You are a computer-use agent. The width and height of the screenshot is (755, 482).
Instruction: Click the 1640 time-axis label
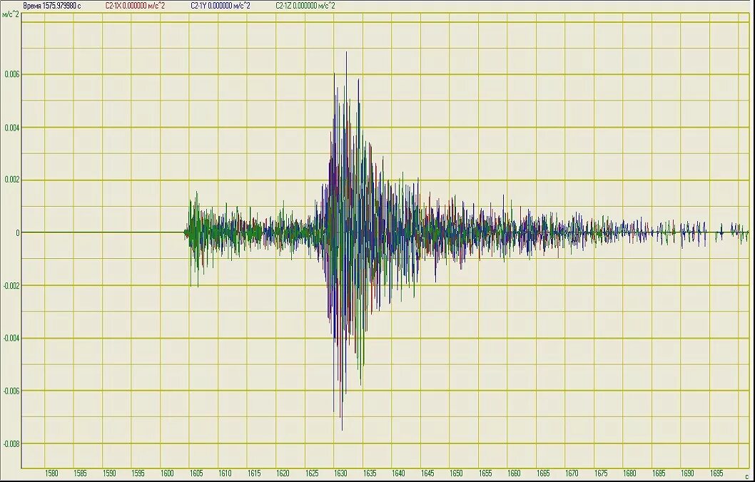click(x=398, y=473)
